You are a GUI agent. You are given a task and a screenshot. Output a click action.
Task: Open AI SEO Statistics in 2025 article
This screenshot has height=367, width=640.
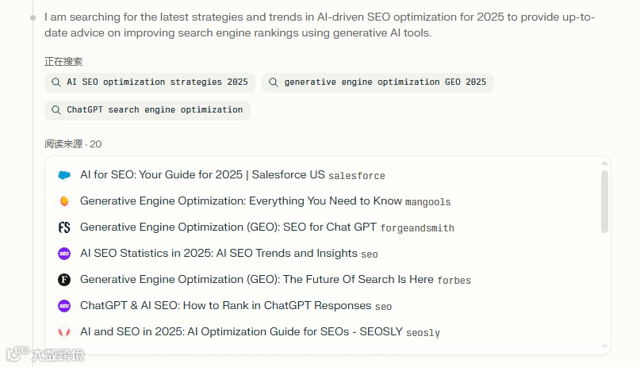point(219,254)
